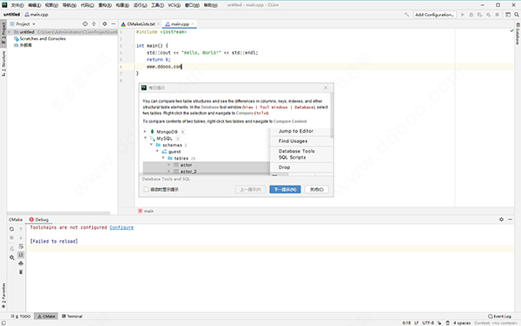Image resolution: width=521 pixels, height=326 pixels.
Task: Click Add Configuration dropdown button
Action: pos(435,15)
